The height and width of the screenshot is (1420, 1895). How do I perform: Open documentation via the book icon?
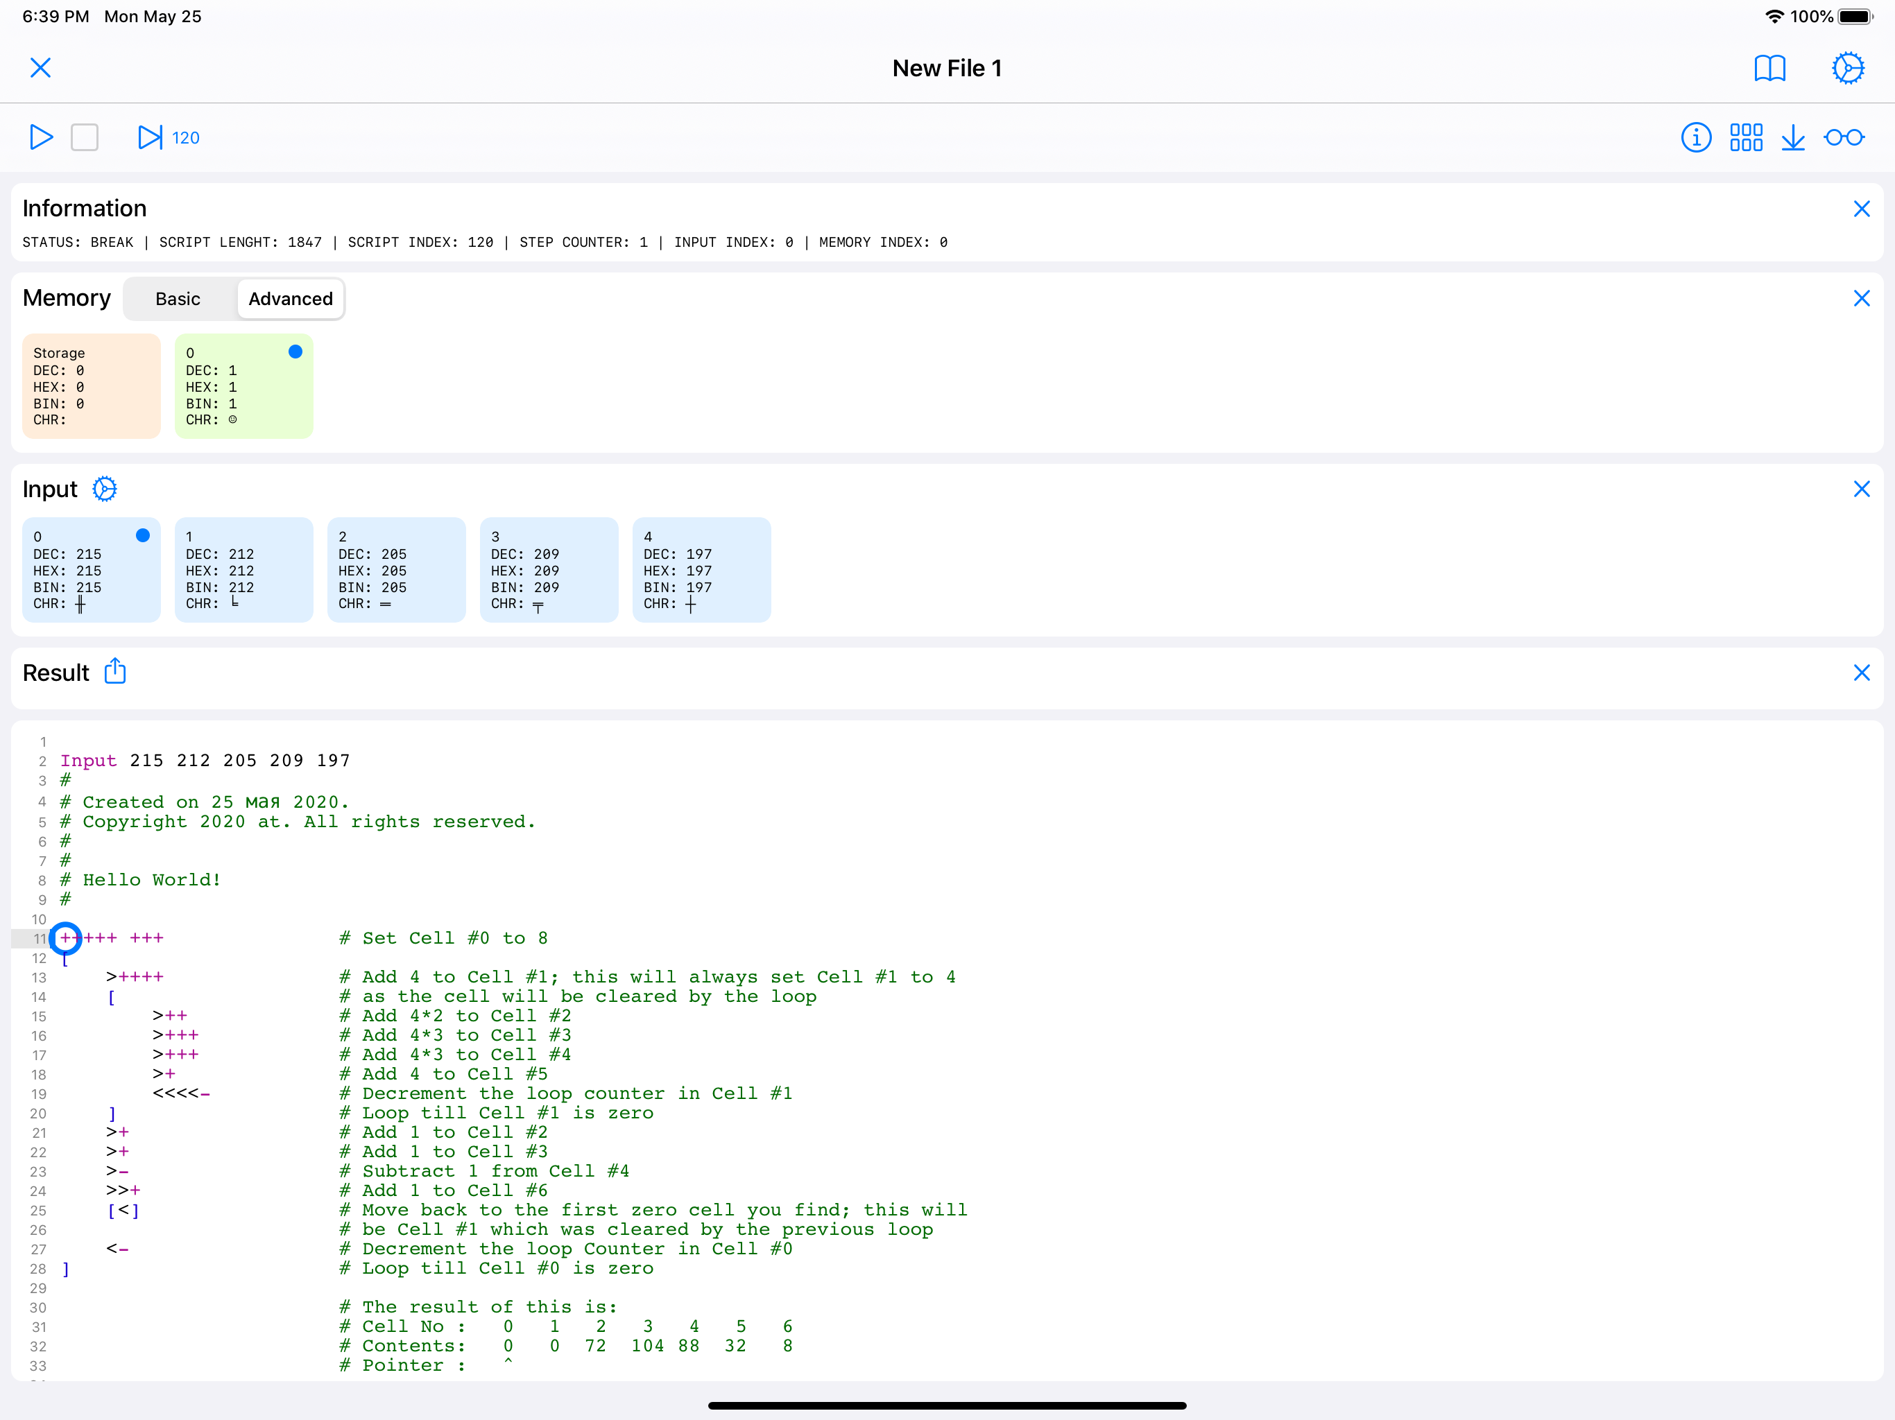point(1771,68)
